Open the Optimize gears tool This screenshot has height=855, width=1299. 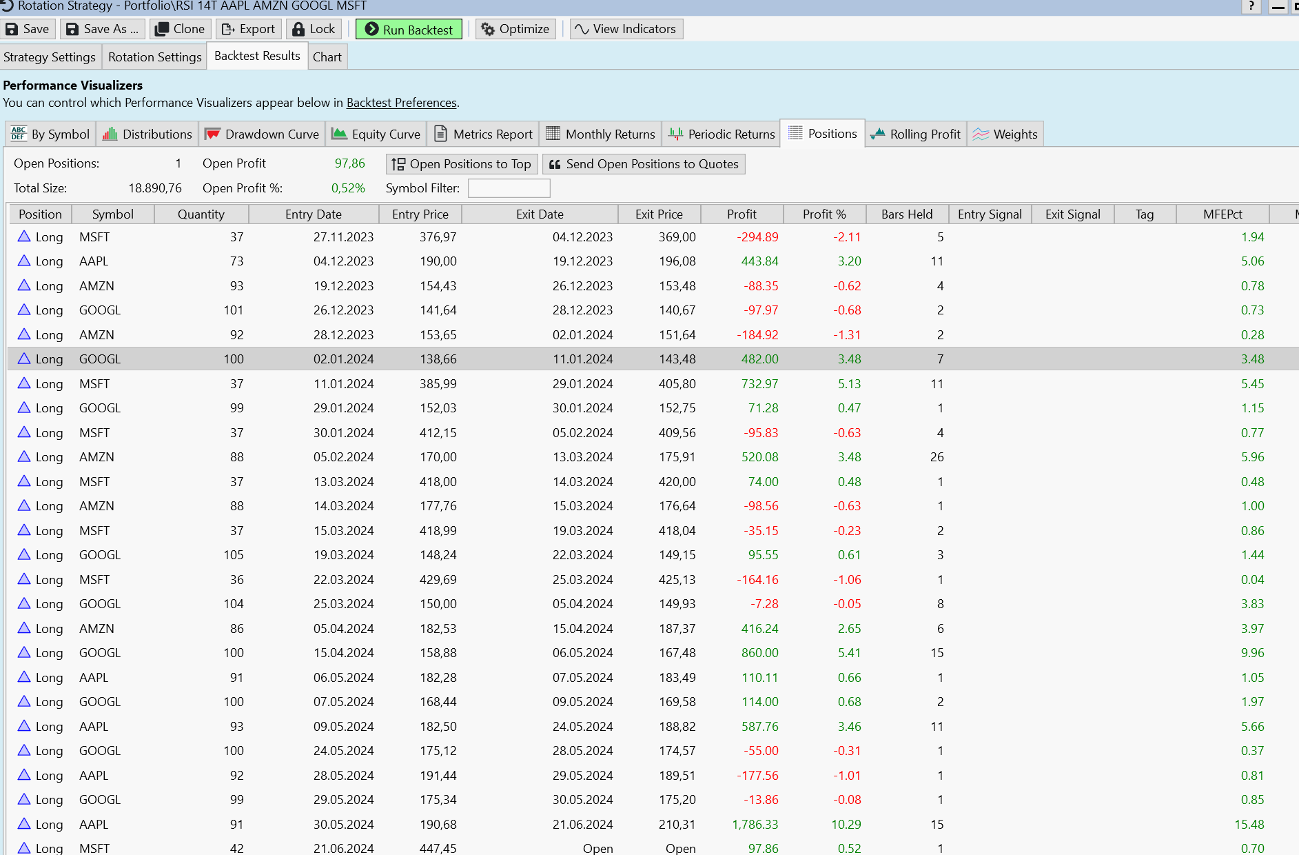(515, 29)
